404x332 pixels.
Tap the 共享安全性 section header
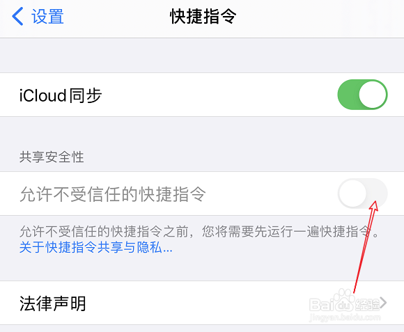tap(52, 157)
